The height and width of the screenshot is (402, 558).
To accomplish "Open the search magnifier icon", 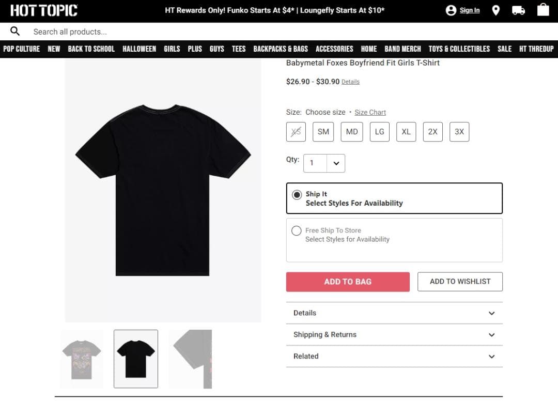I will [14, 31].
